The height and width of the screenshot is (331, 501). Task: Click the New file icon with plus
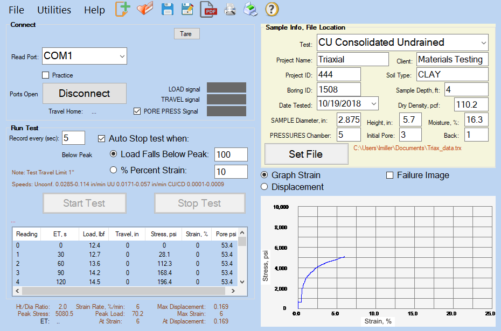point(123,9)
